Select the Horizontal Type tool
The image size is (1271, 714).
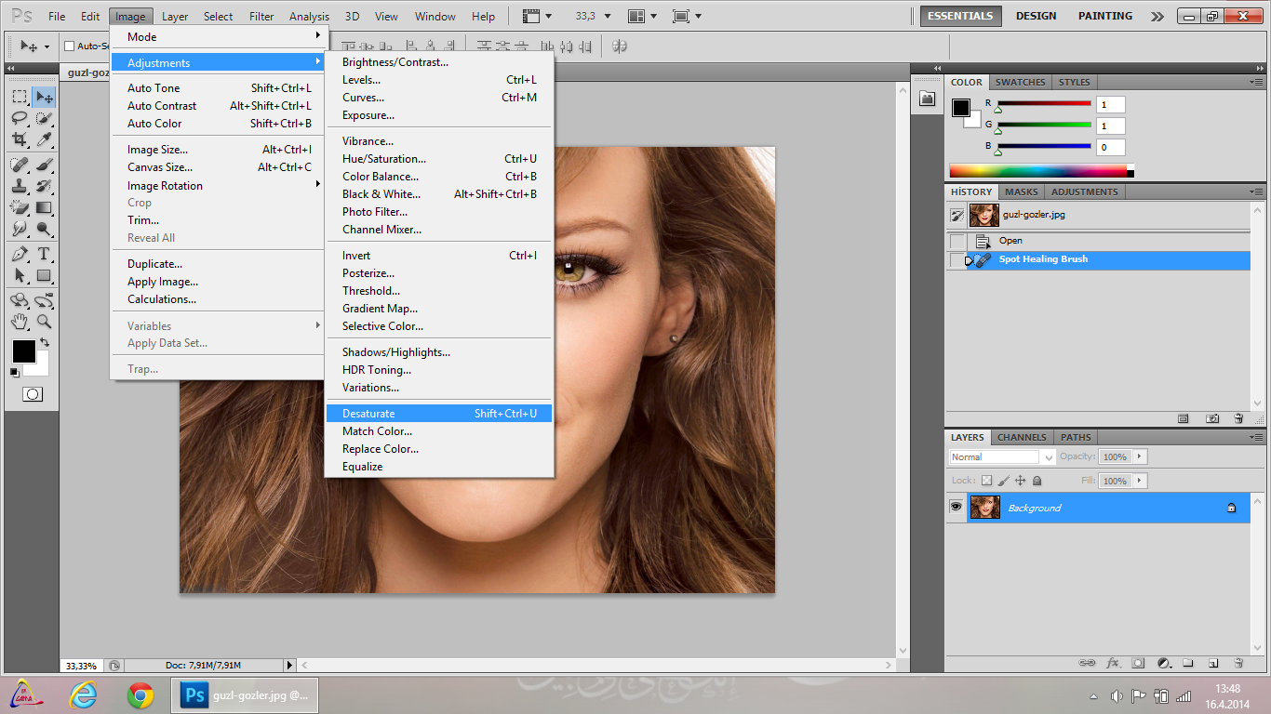[44, 254]
